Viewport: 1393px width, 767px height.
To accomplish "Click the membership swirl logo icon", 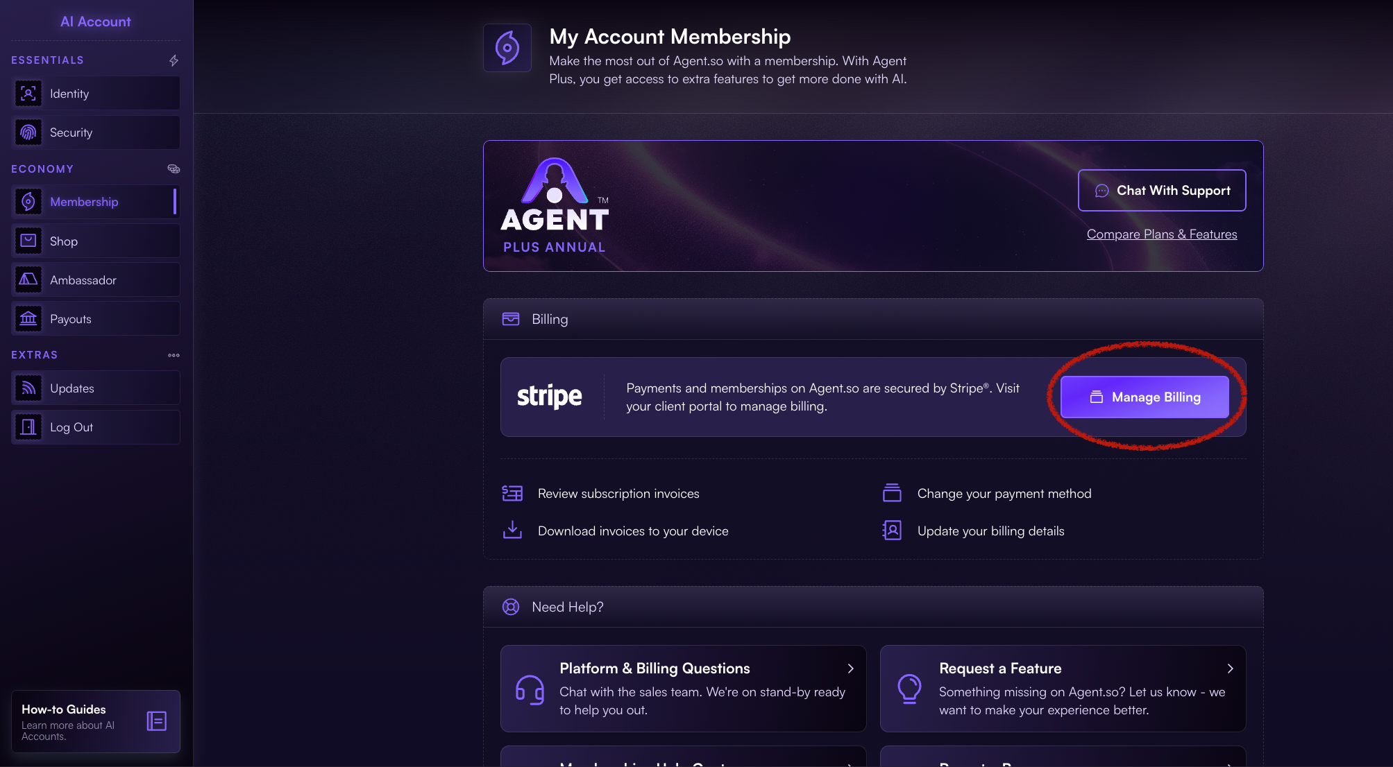I will point(507,48).
